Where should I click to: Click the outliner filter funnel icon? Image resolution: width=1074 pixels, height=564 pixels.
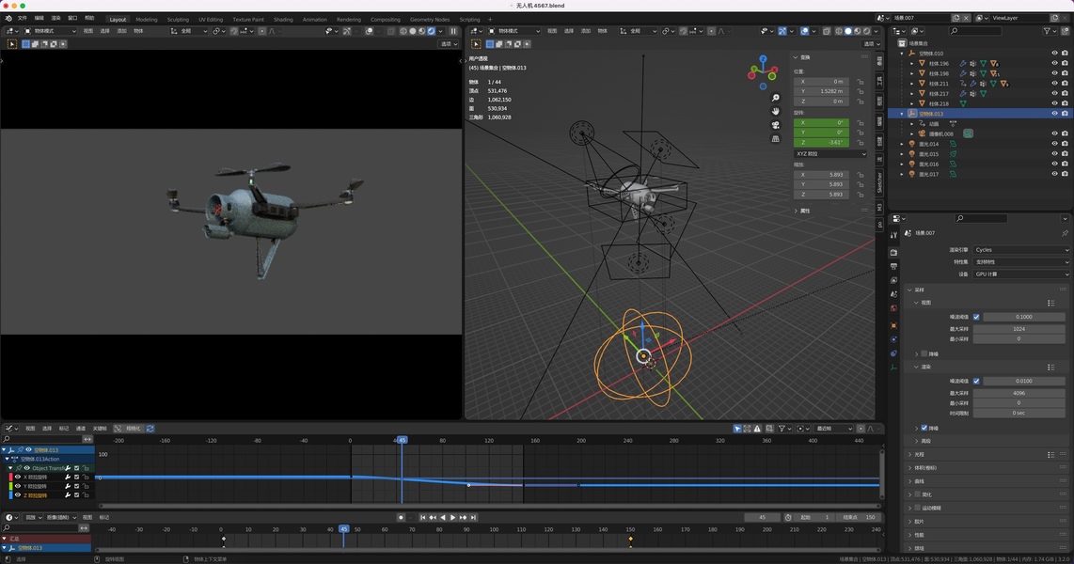click(1047, 31)
